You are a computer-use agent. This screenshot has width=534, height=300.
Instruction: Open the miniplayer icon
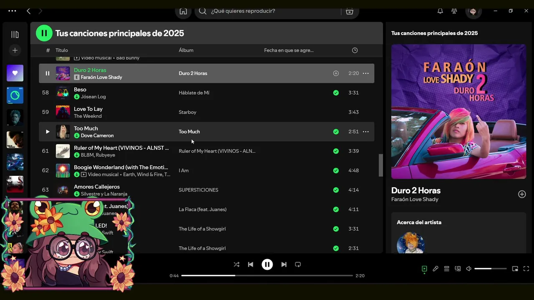click(x=515, y=269)
